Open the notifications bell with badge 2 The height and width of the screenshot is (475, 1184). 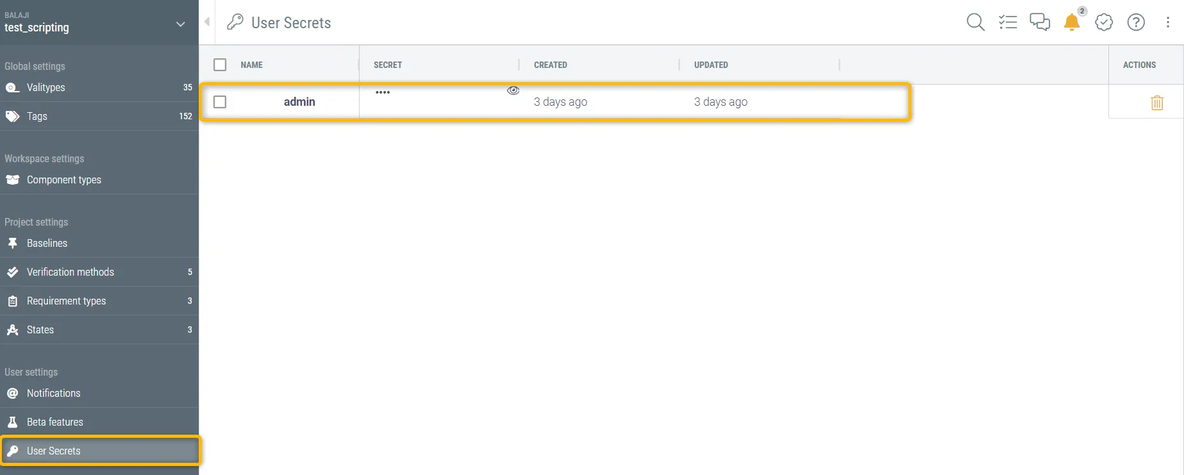point(1072,22)
